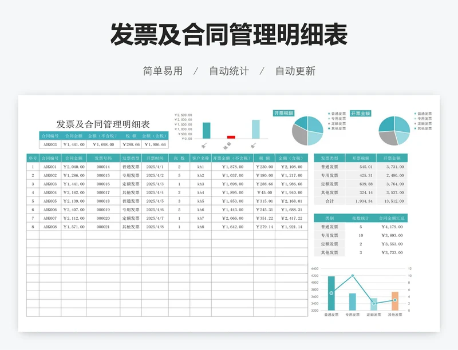This screenshot has width=458, height=350.
Task: Click the 2025/4/6 date cell
Action: click(x=155, y=210)
